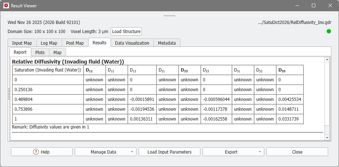Click the vertical splitter handle on left edge

point(9,94)
